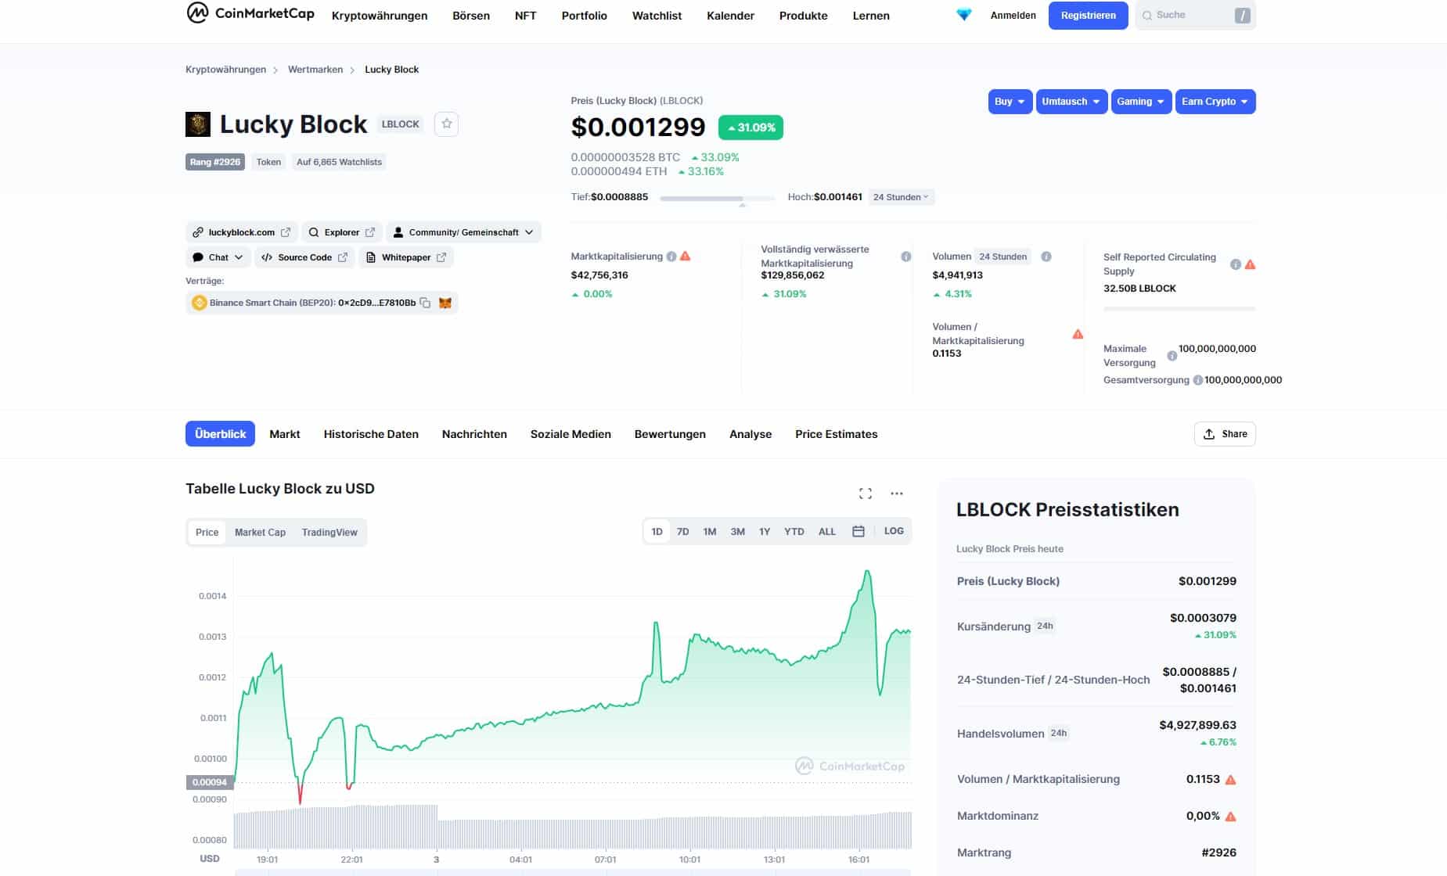
Task: Click the Registrieren button
Action: [x=1088, y=16]
